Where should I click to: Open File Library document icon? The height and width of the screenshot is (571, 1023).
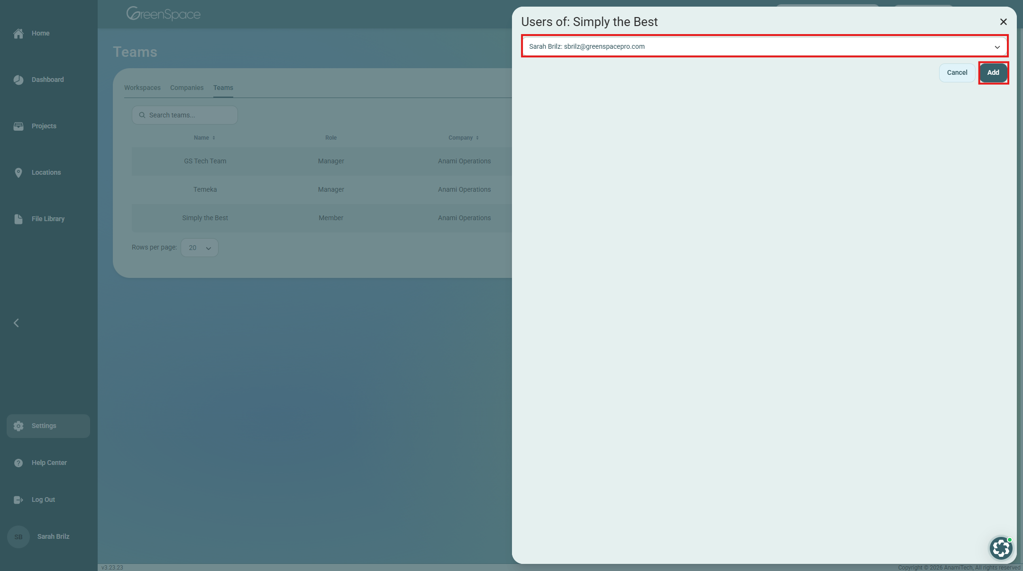(x=18, y=219)
